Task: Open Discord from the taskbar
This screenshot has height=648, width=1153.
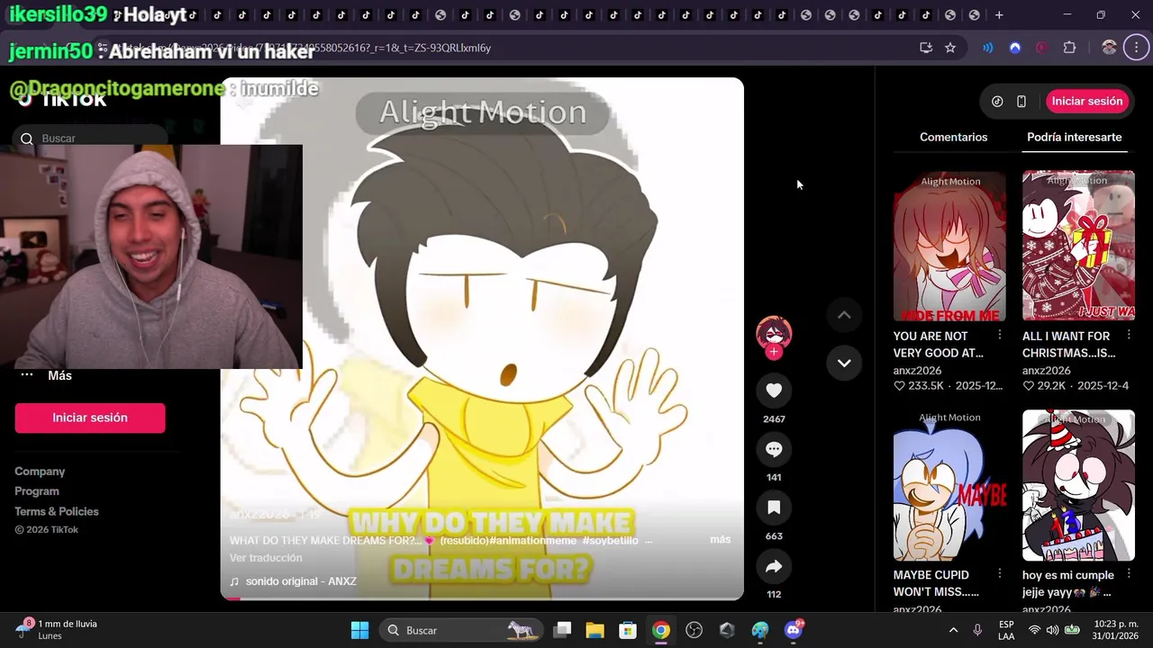Action: 794,630
